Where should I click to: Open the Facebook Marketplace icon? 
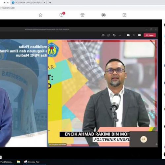(82, 15)
